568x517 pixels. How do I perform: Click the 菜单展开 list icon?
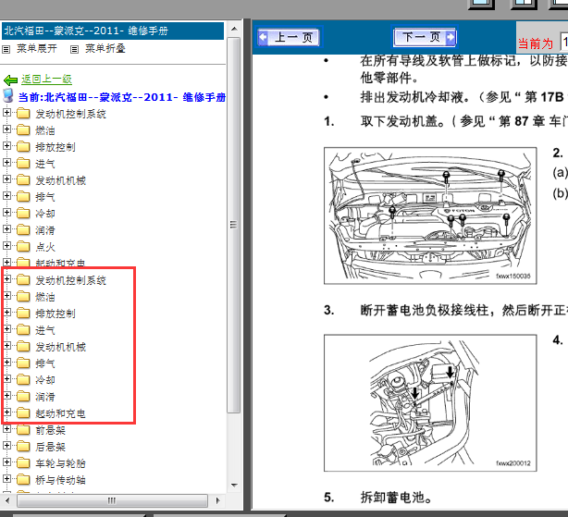click(6, 49)
